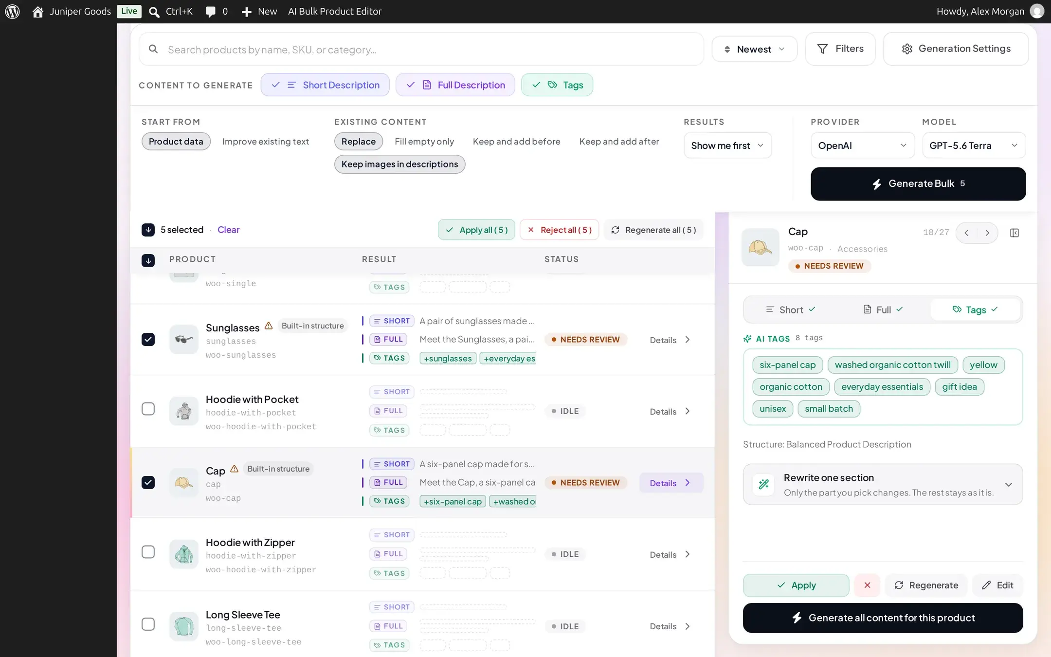Click Generate Bulk button
Image resolution: width=1051 pixels, height=657 pixels.
pos(918,183)
